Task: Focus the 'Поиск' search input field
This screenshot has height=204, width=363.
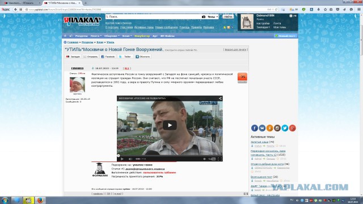Action: (x=154, y=16)
